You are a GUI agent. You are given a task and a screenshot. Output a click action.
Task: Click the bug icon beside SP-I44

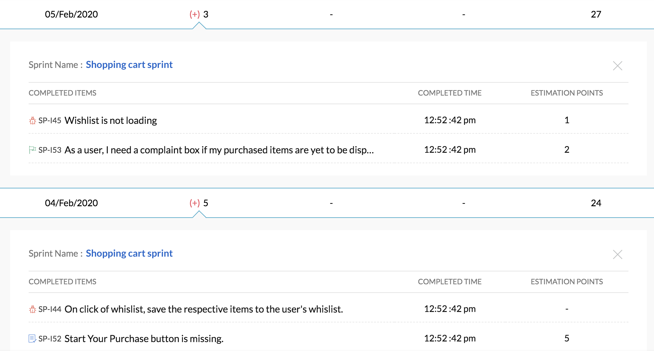click(x=32, y=309)
